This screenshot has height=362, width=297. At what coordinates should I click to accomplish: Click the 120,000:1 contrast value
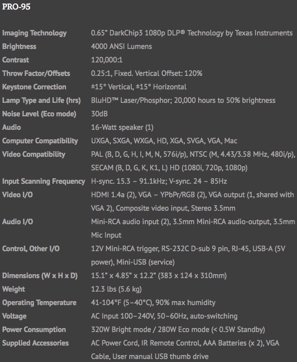click(107, 60)
